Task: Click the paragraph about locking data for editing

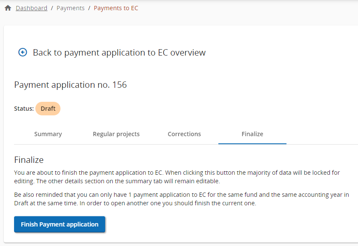Action: [177, 177]
